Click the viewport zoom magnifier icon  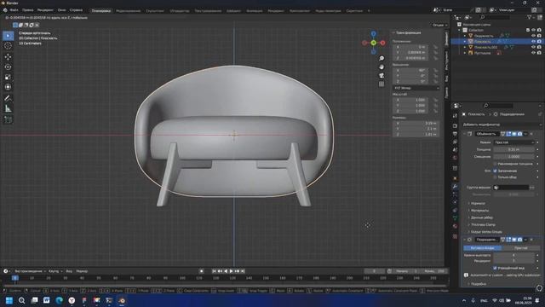(x=381, y=58)
